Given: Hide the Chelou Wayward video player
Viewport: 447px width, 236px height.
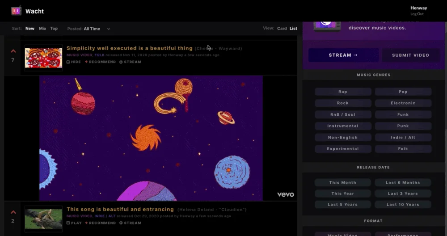Looking at the screenshot, I should [x=74, y=62].
